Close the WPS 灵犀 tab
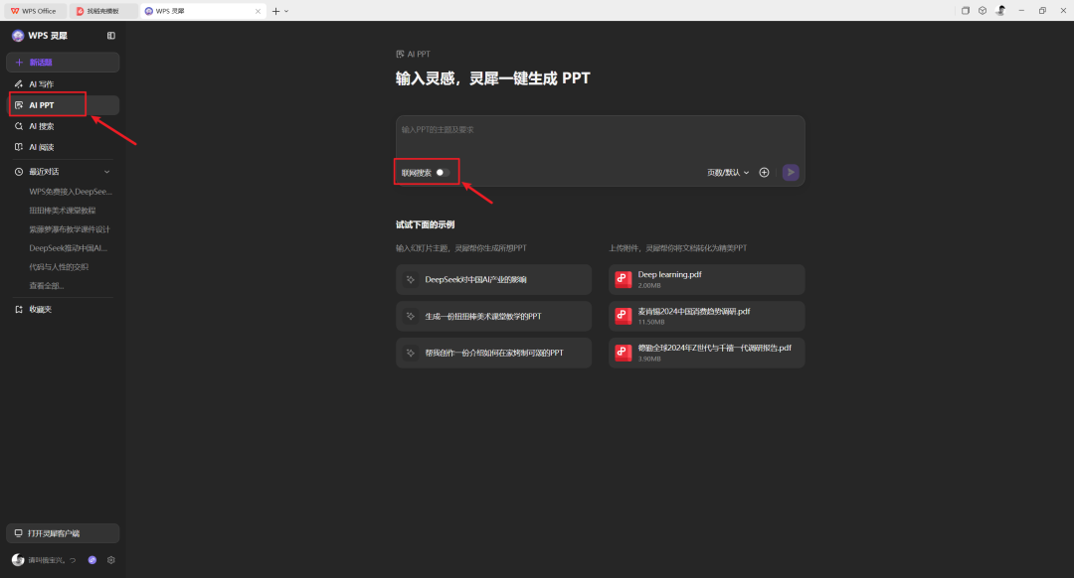The height and width of the screenshot is (578, 1074). pos(258,11)
